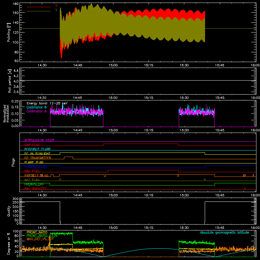Click the 250 tick on Quality axis
This screenshot has width=260, height=260.
(x=15, y=202)
